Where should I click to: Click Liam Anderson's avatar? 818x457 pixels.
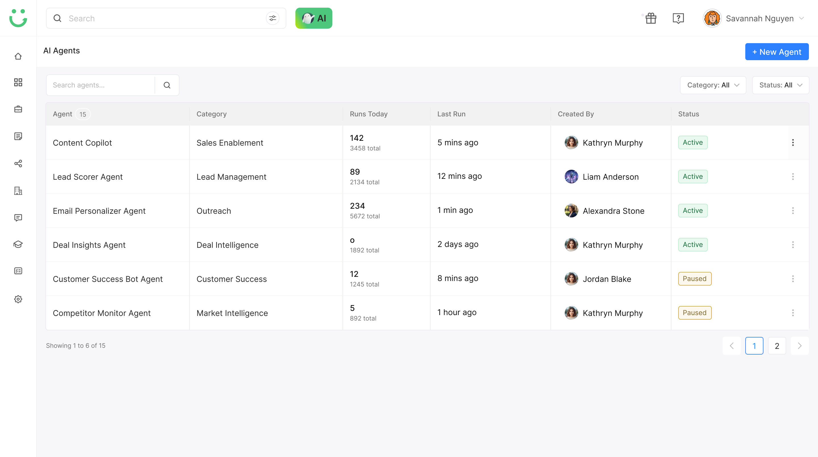click(x=571, y=177)
